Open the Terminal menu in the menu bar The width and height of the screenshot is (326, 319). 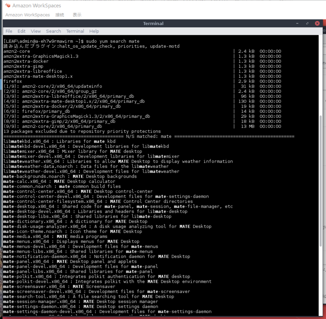point(75,31)
